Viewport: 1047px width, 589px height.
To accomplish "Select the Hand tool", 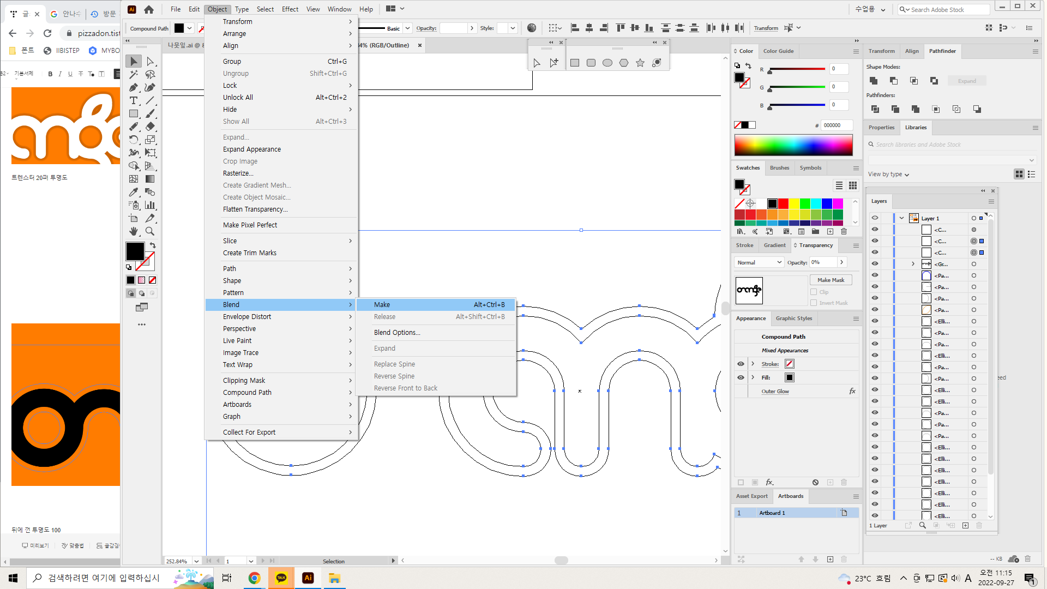I will [x=134, y=232].
